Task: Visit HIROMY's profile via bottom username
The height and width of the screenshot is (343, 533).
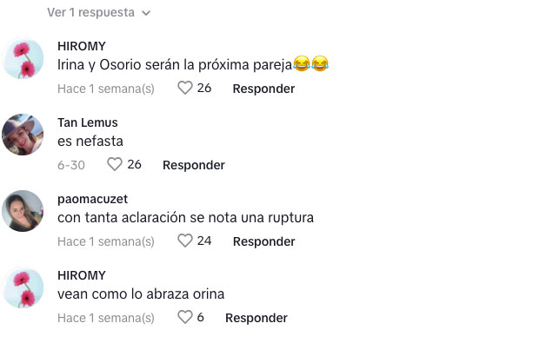Action: 82,275
